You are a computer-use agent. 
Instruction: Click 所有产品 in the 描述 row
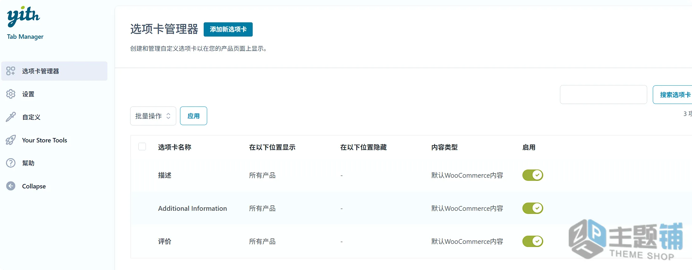point(262,175)
